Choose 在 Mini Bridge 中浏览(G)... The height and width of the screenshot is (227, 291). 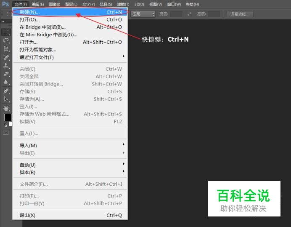70,35
